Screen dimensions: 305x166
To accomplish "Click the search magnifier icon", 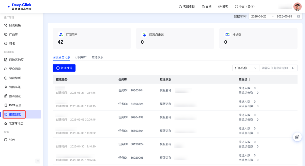I will 293,68.
